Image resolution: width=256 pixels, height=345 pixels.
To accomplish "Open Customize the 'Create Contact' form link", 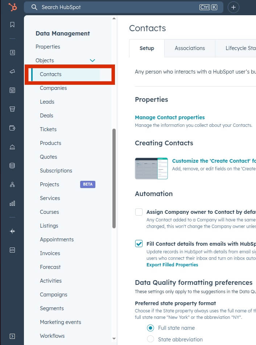I will click(x=214, y=161).
